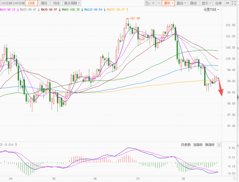Zoom out with the minus icon
This screenshot has height=182, width=239.
(159, 3)
